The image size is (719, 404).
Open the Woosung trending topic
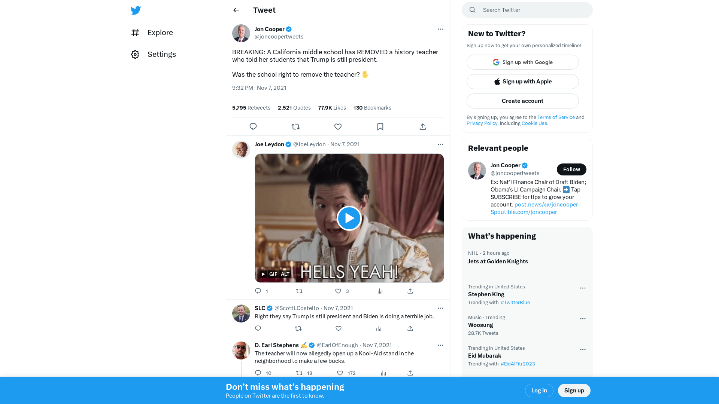click(480, 325)
